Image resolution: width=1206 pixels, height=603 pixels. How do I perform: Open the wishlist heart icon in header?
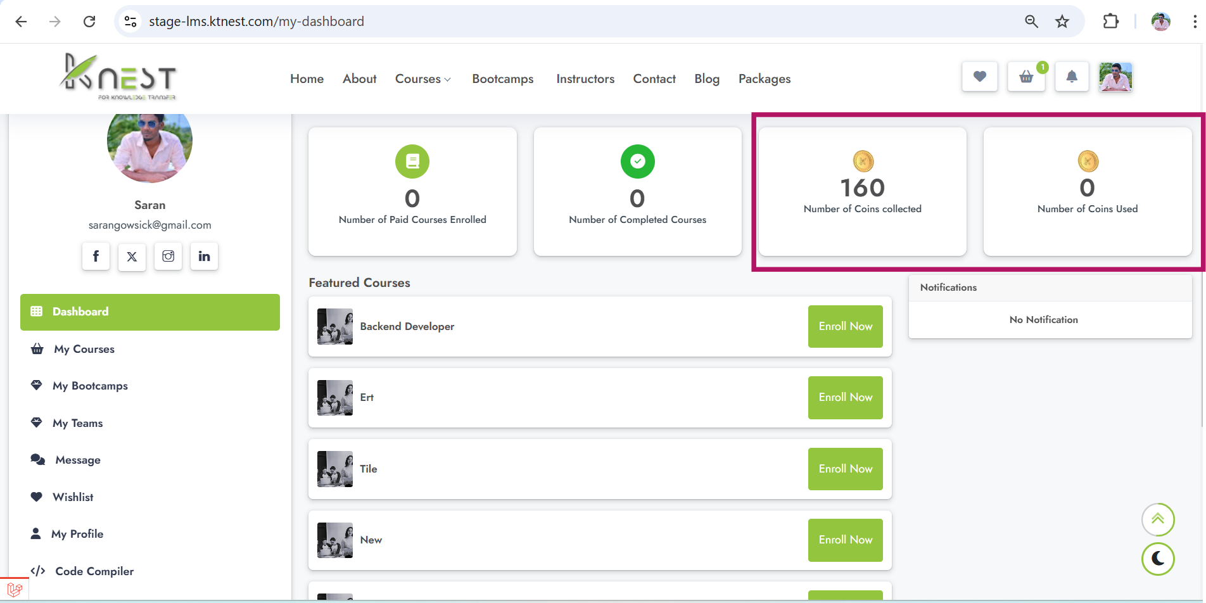coord(979,77)
